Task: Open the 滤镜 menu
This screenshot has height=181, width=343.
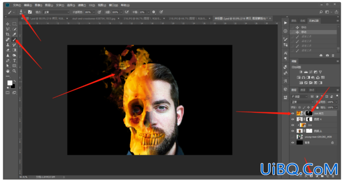Action: 82,5
